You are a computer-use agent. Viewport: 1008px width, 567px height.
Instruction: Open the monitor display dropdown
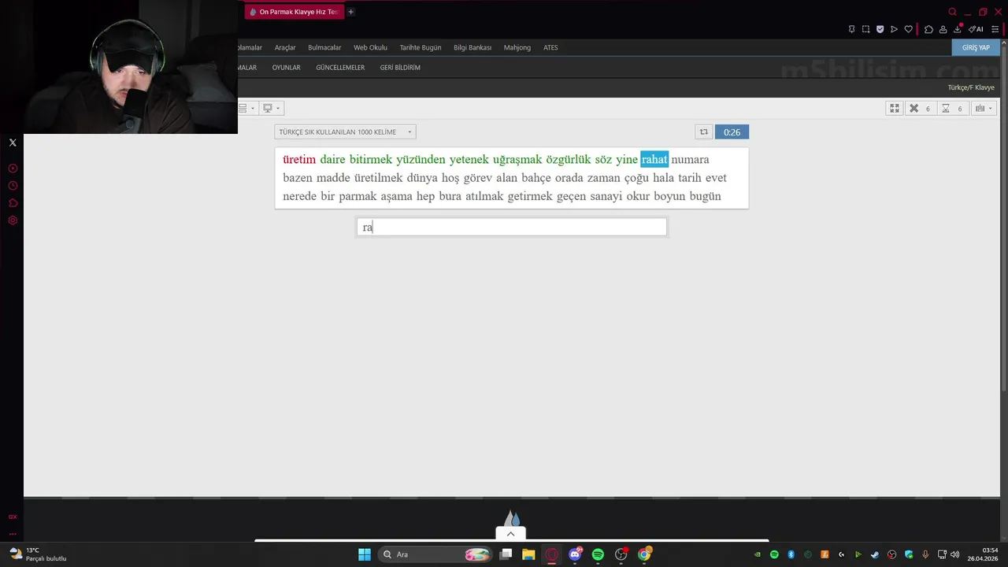(271, 108)
